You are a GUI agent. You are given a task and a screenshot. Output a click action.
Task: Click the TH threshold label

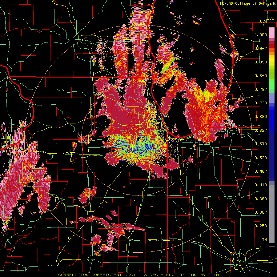pos(264,240)
